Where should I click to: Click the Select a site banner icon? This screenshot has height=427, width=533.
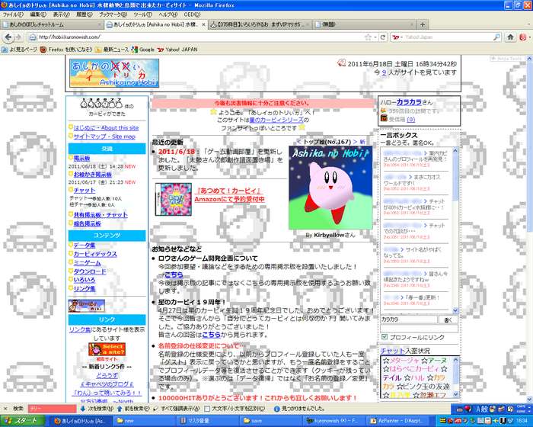click(x=107, y=349)
